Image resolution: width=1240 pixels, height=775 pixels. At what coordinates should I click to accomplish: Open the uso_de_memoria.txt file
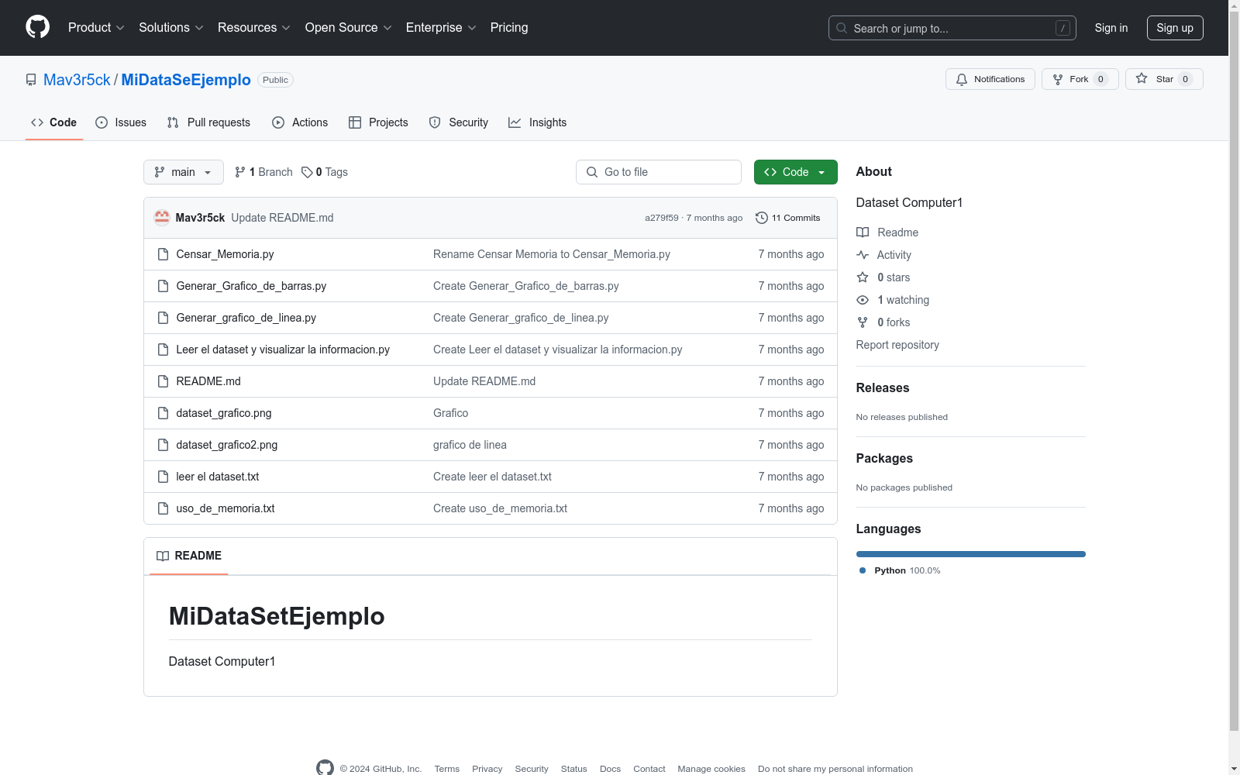coord(226,508)
